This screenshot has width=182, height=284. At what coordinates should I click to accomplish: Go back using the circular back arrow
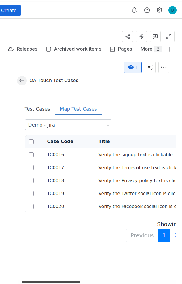pyautogui.click(x=22, y=81)
